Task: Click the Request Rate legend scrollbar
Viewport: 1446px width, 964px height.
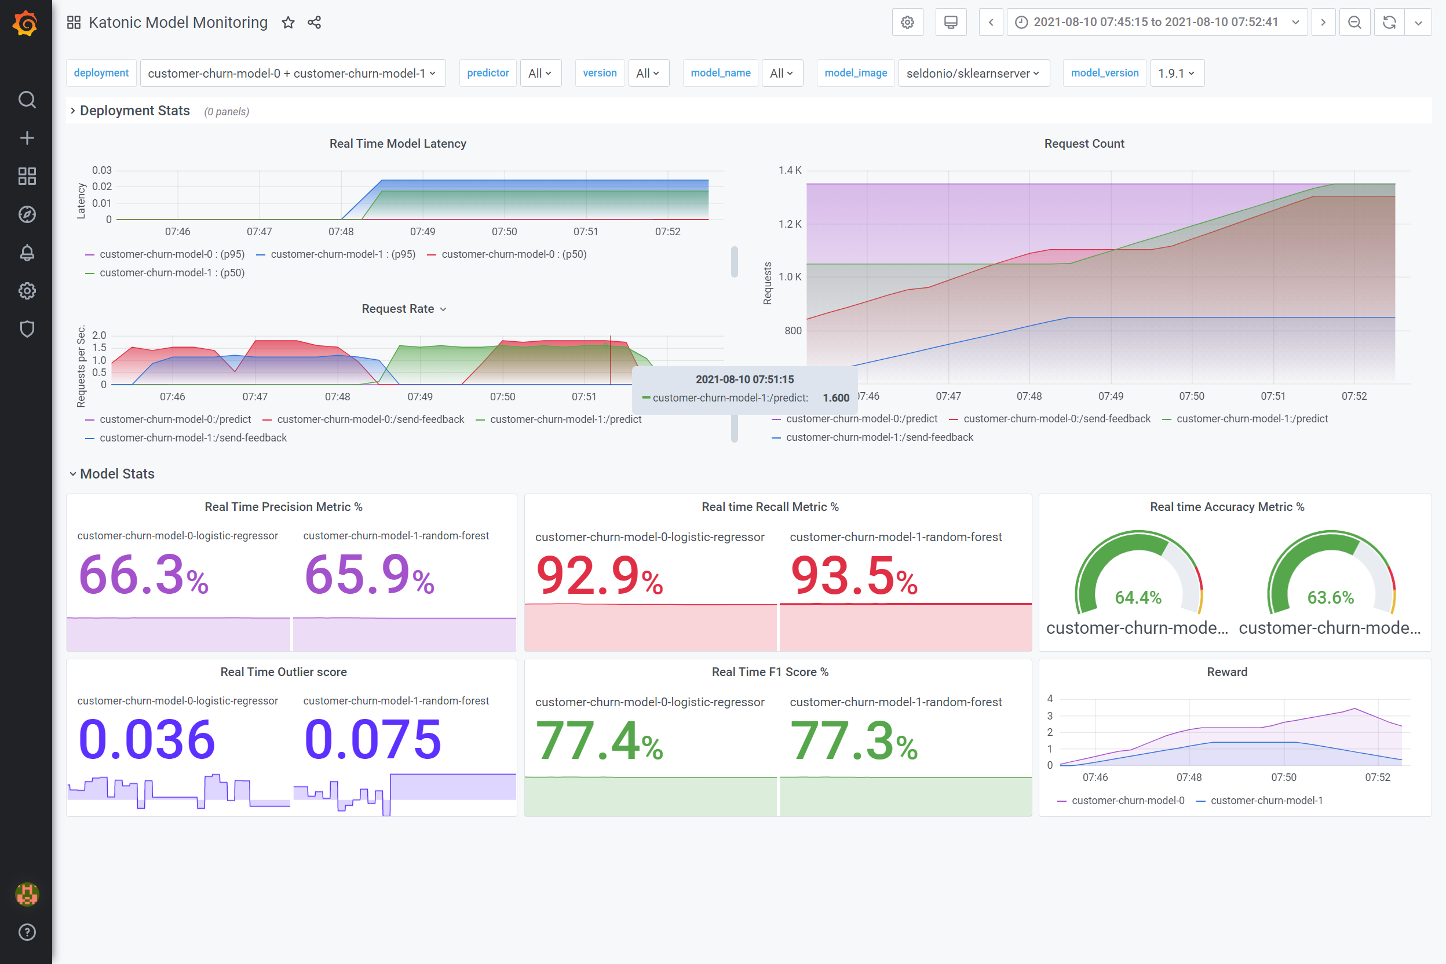Action: (734, 429)
